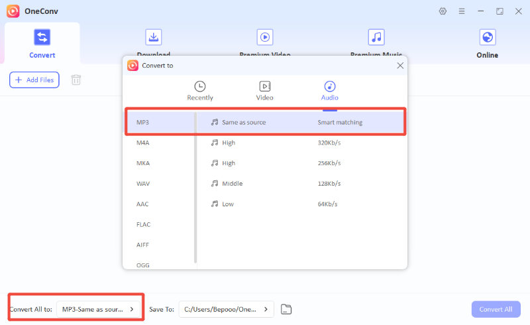The height and width of the screenshot is (325, 530).
Task: Select High 256Kb/s quality option
Action: point(301,163)
